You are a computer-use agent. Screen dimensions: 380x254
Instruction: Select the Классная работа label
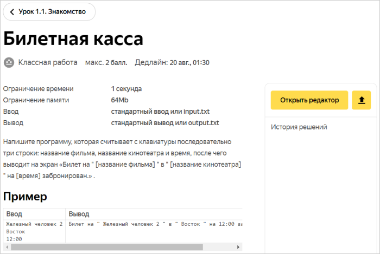48,62
